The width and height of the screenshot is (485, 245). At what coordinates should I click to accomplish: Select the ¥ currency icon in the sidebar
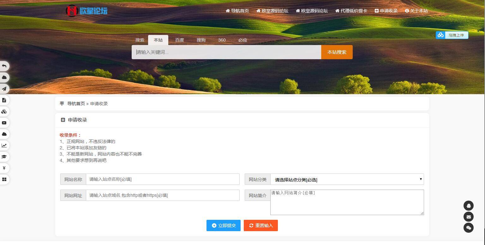pos(4,168)
